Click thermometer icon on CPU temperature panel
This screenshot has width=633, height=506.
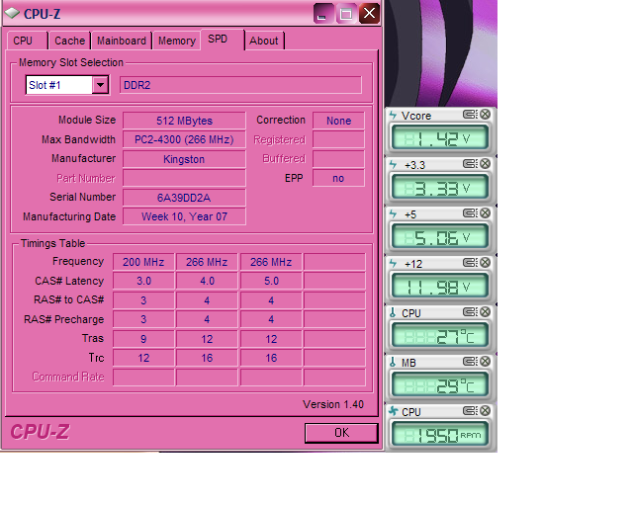point(393,312)
